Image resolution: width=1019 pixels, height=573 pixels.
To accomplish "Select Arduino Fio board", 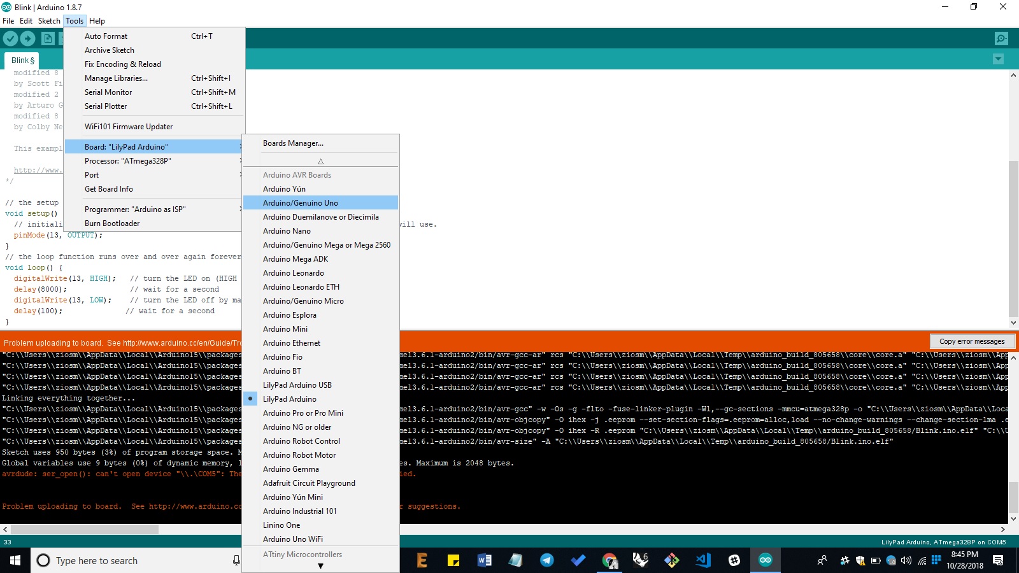I will (x=320, y=357).
